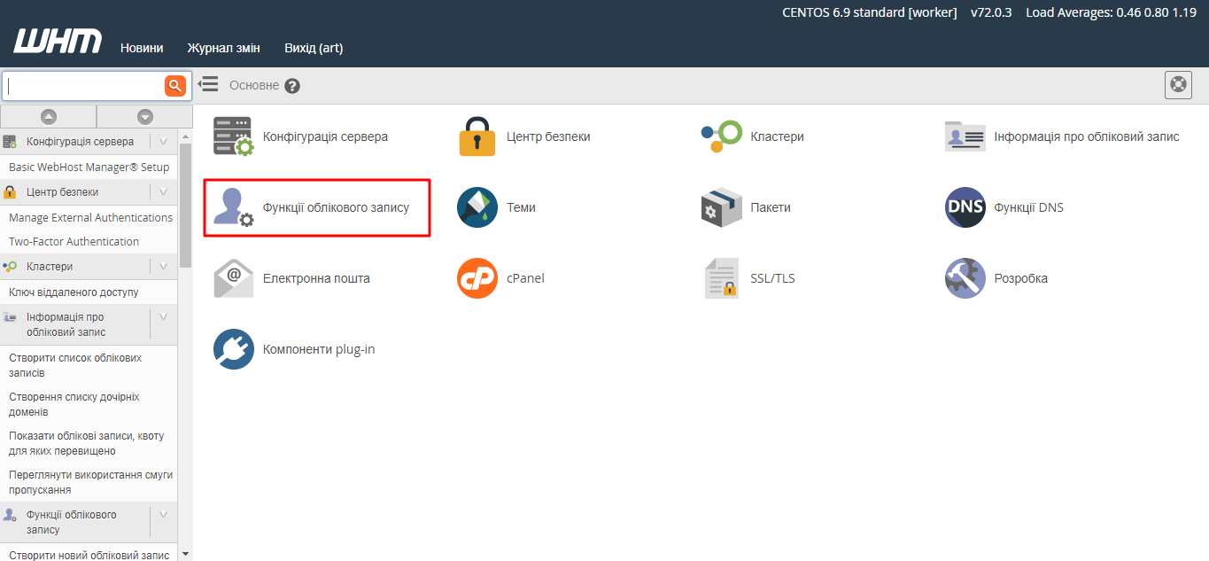Open the DNS functions (Функції DNS) icon
This screenshot has width=1209, height=561.
(965, 207)
